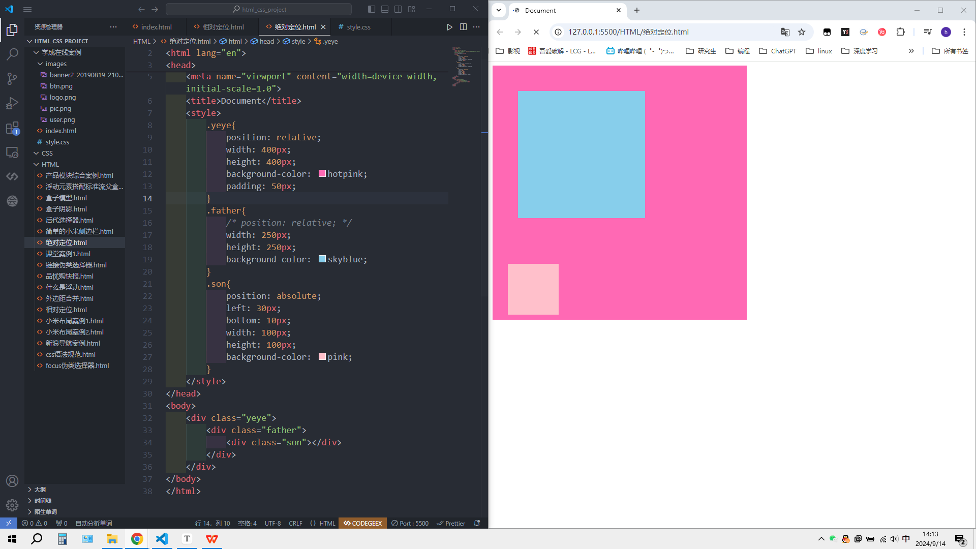The width and height of the screenshot is (976, 549).
Task: Click the browser address bar URL
Action: pos(628,32)
